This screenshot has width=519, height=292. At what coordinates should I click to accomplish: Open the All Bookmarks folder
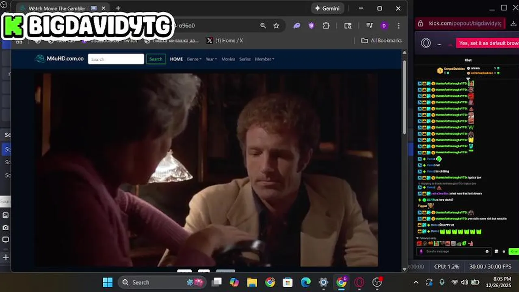(381, 41)
